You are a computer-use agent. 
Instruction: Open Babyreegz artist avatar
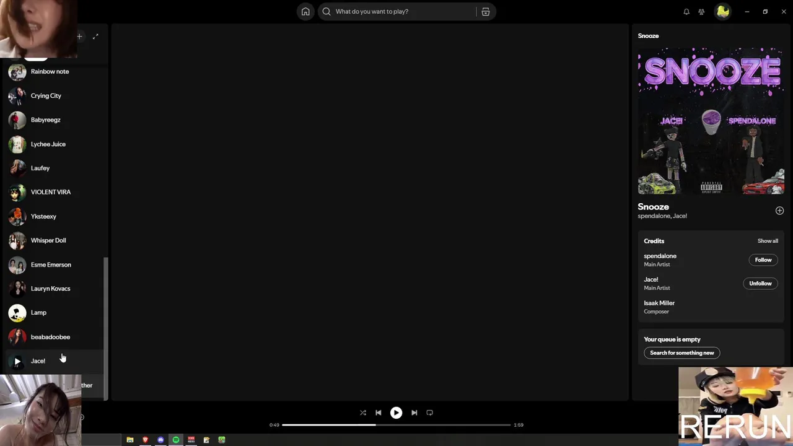(17, 120)
